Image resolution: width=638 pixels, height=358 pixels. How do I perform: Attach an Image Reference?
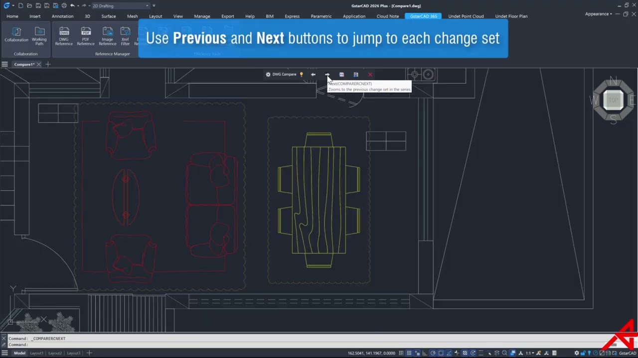108,36
